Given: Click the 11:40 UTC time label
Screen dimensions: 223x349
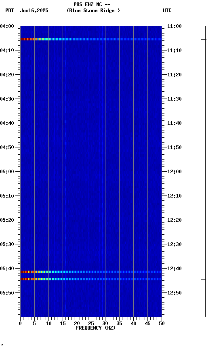Looking at the screenshot, I should pyautogui.click(x=175, y=123).
